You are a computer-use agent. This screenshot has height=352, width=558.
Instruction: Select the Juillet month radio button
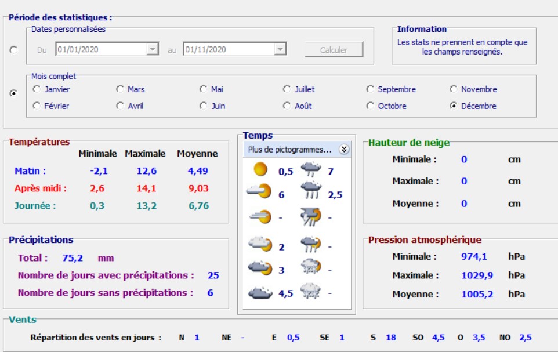tap(287, 89)
